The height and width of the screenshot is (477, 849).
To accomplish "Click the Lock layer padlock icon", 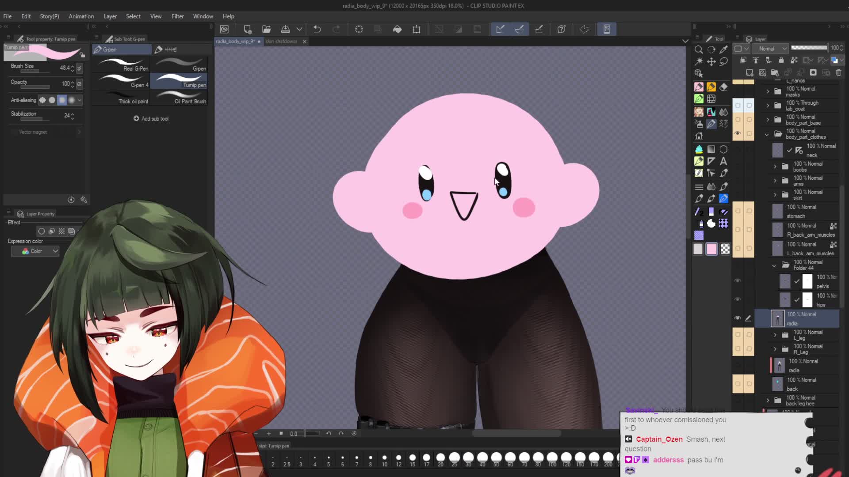I will 781,60.
